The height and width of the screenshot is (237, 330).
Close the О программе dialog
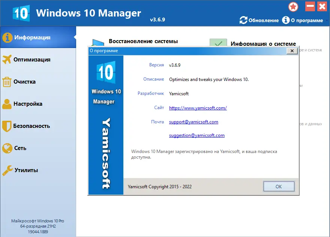click(x=292, y=51)
